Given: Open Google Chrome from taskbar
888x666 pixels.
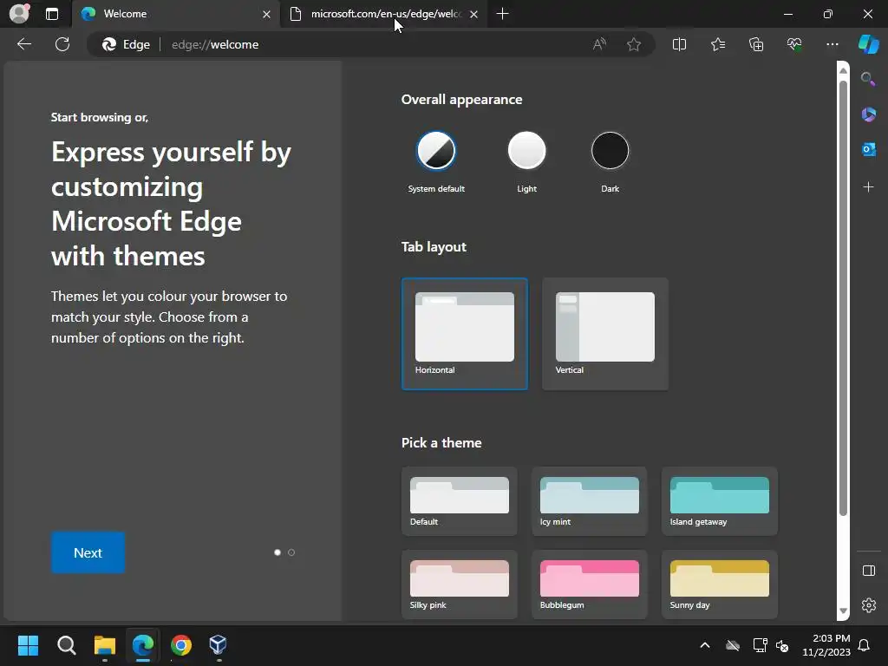Looking at the screenshot, I should 181,645.
